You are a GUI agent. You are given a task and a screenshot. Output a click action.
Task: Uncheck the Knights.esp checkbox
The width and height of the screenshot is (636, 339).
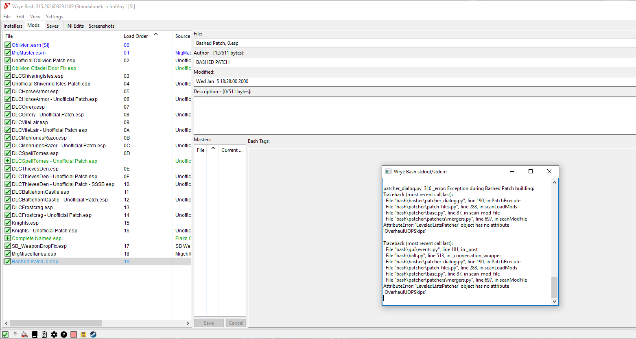point(8,223)
